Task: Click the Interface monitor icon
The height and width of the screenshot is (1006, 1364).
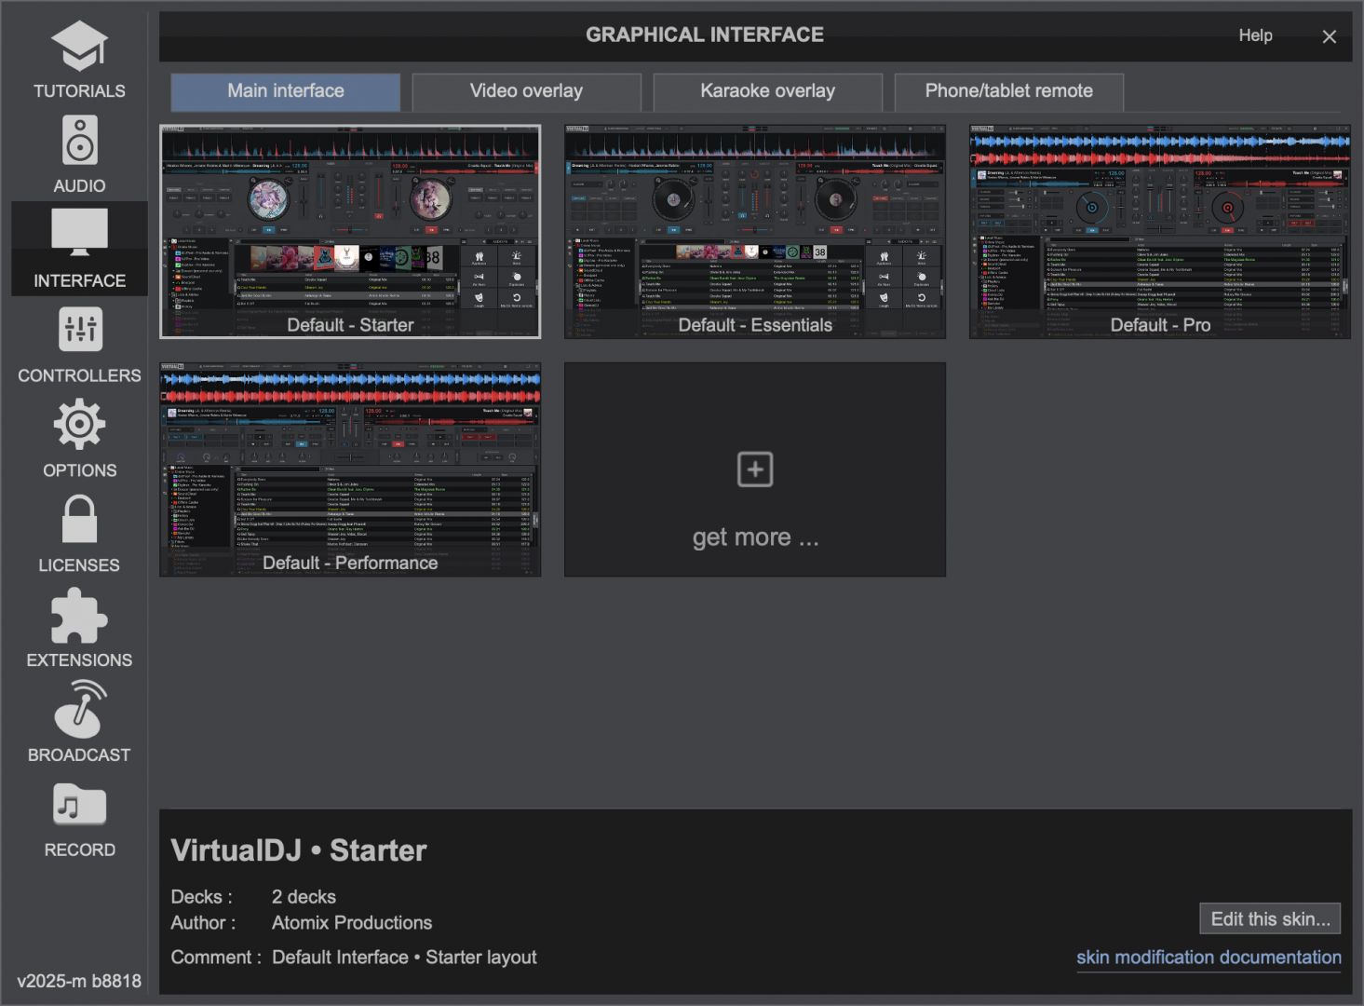Action: point(79,233)
